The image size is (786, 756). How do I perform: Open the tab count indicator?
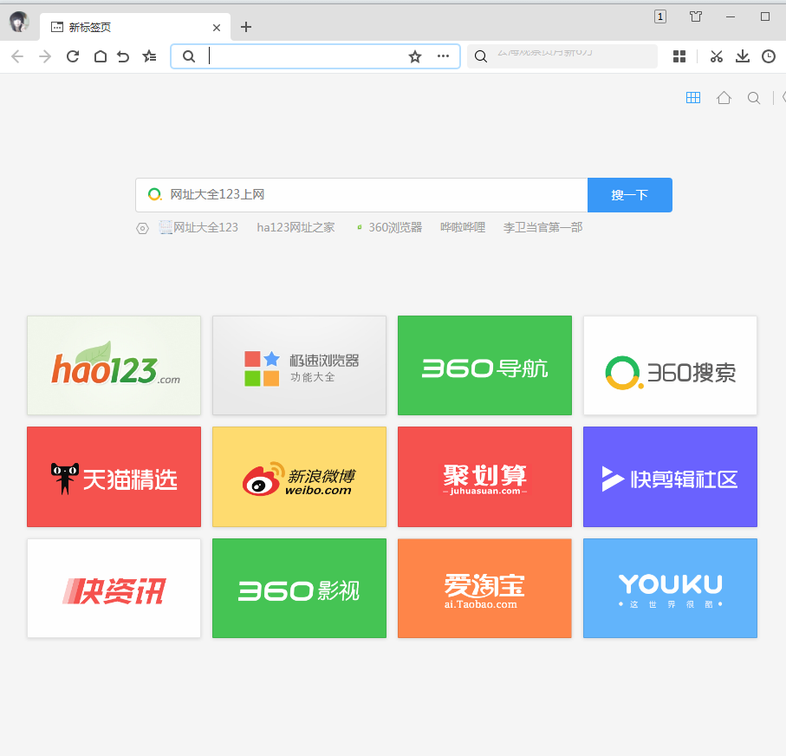tap(660, 16)
